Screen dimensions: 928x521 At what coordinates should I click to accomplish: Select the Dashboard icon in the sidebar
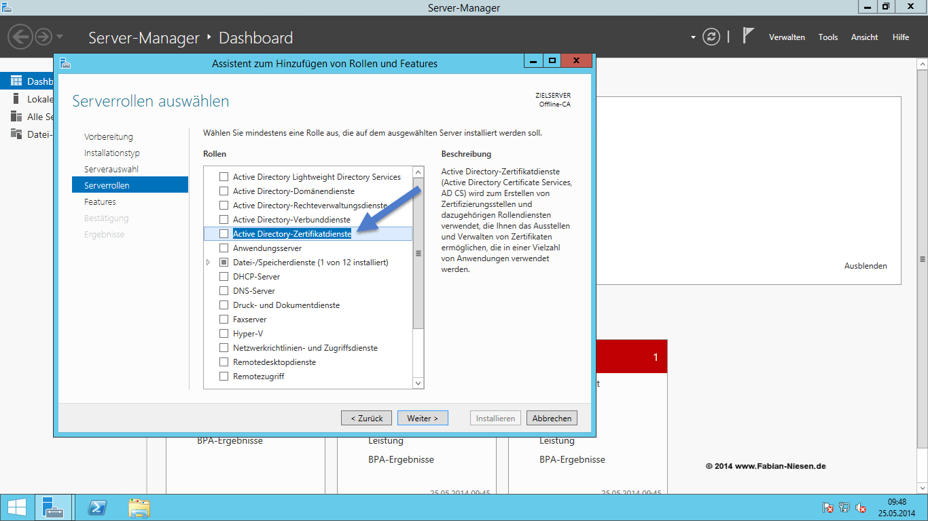[16, 81]
